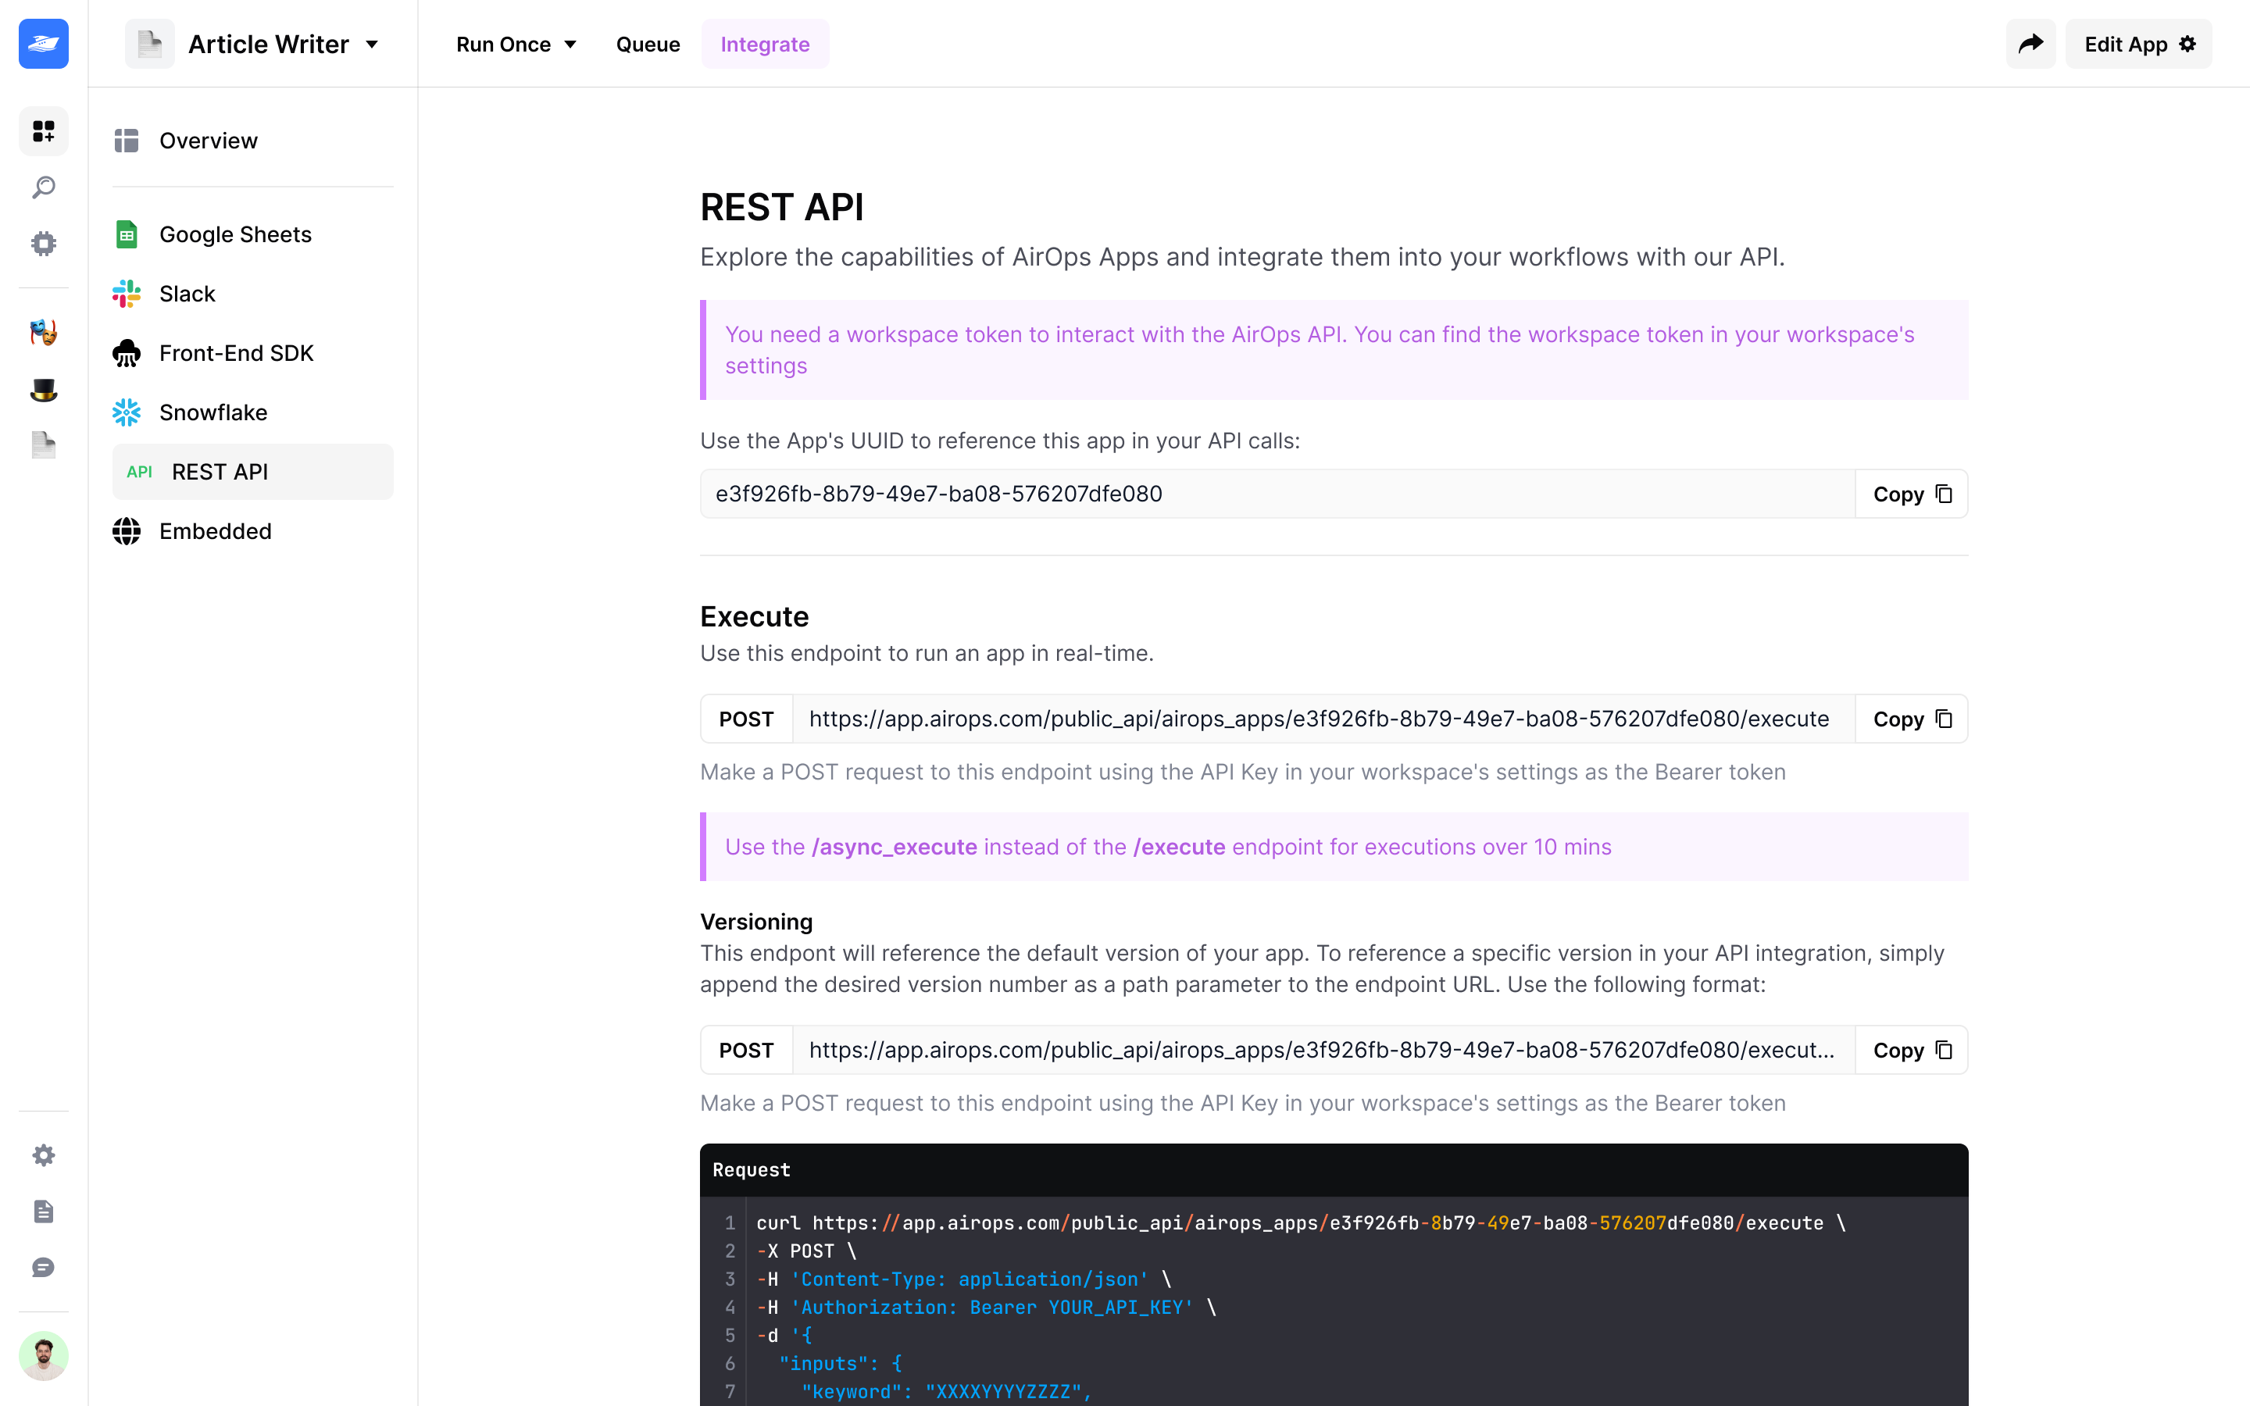Click the document icon in the bottom sidebar

coord(43,1211)
